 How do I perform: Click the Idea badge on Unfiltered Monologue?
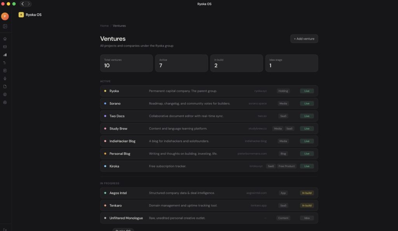tap(307, 218)
